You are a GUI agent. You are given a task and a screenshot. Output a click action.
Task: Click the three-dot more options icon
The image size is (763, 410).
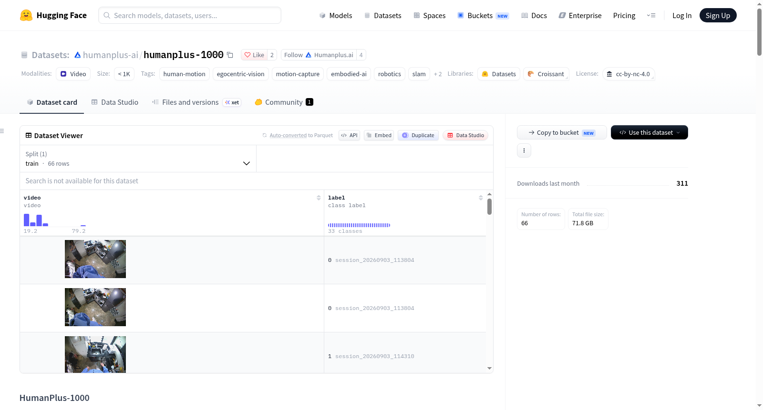524,150
